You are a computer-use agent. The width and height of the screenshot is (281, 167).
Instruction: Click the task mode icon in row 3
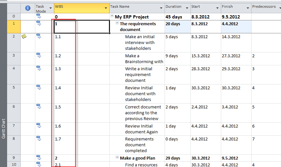tap(39, 55)
